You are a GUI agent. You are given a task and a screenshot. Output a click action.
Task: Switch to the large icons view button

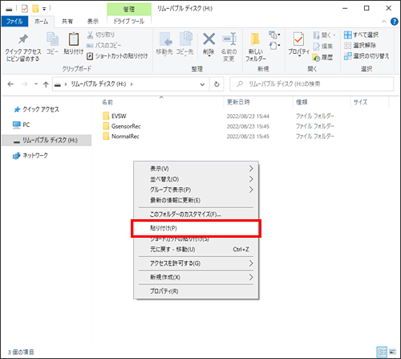(392, 352)
